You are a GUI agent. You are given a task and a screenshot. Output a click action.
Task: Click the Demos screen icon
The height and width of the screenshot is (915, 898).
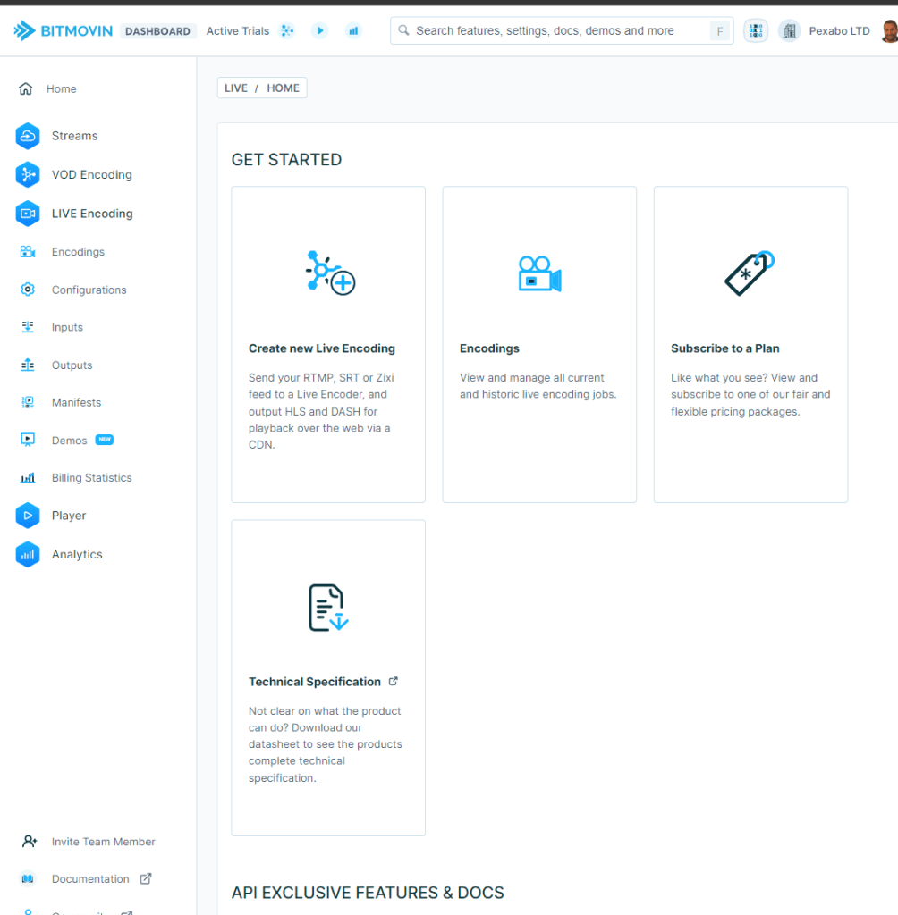28,440
